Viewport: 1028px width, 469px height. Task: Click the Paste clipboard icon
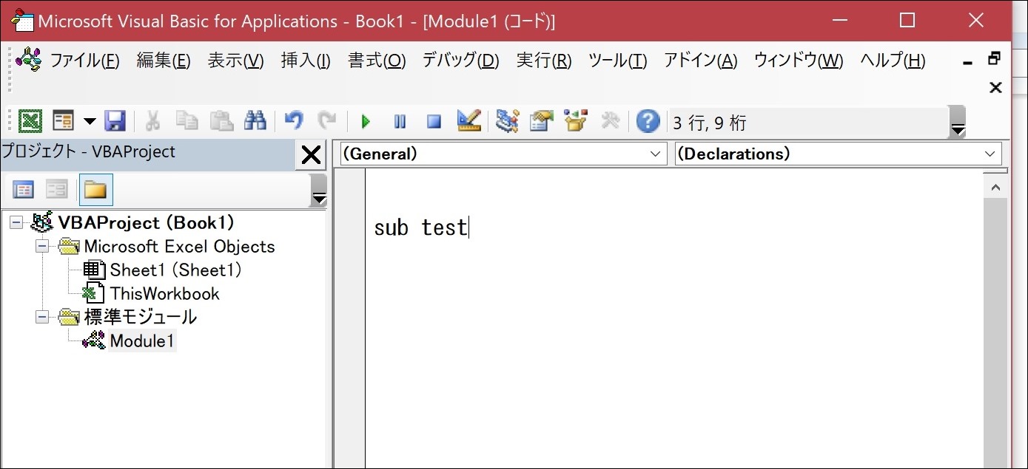[221, 120]
